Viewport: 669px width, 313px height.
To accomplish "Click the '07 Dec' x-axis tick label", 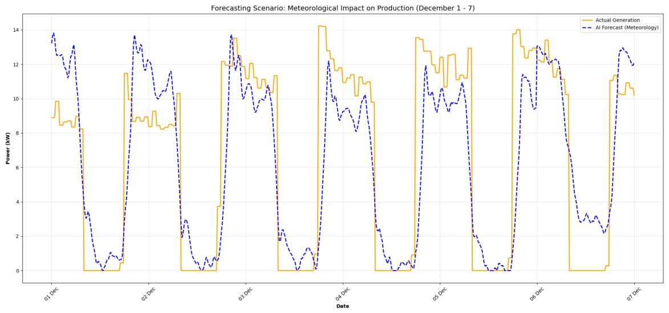I will tap(633, 294).
